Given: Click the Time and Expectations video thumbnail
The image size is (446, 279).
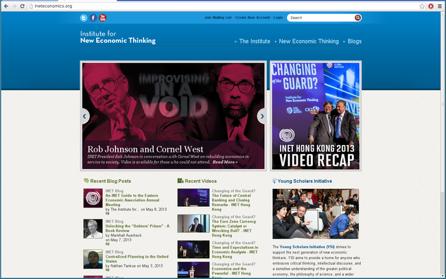Looking at the screenshot, I should coord(193,249).
